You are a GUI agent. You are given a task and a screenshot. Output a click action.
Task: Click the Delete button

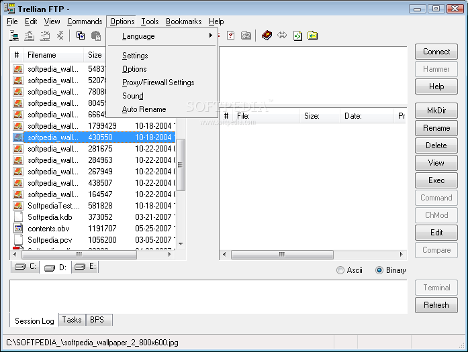click(x=436, y=145)
